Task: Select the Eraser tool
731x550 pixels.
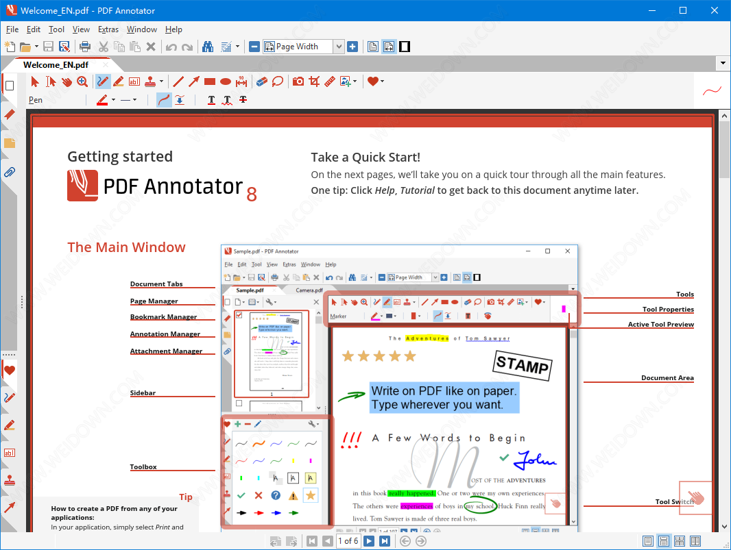Action: [261, 82]
